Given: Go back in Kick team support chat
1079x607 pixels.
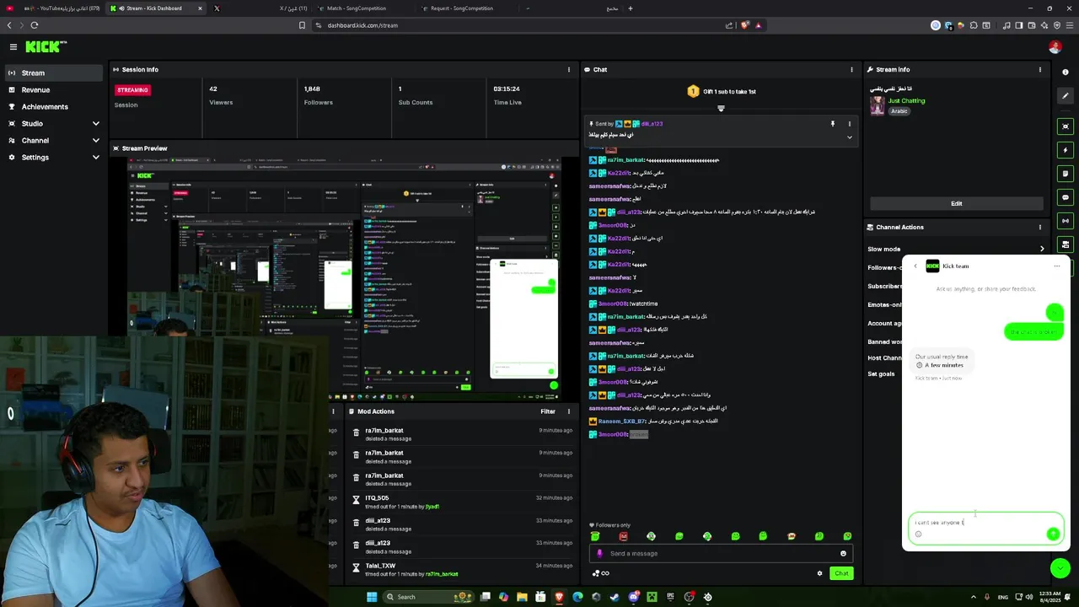Looking at the screenshot, I should 915,266.
